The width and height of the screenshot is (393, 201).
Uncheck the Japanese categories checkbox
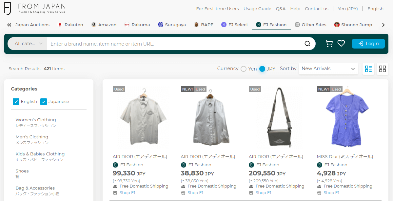(44, 102)
